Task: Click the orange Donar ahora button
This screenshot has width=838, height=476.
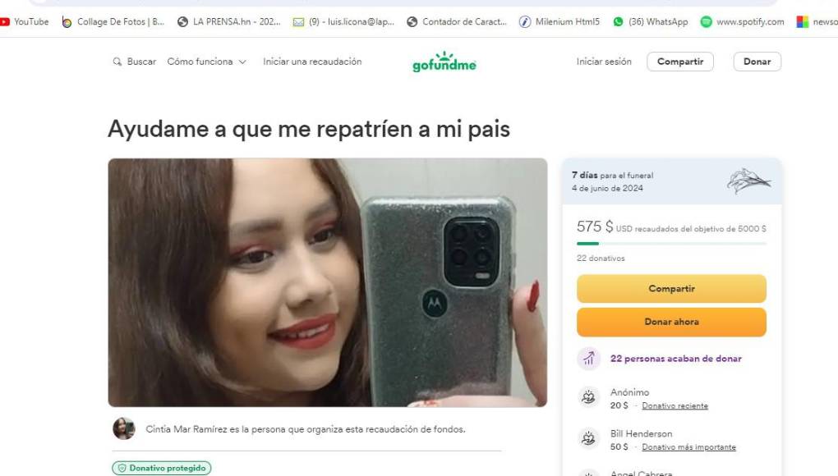Action: click(671, 322)
